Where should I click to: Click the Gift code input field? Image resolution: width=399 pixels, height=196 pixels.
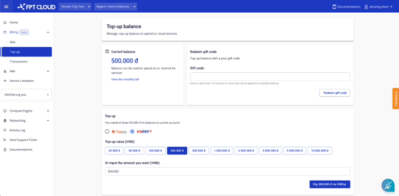pos(270,77)
